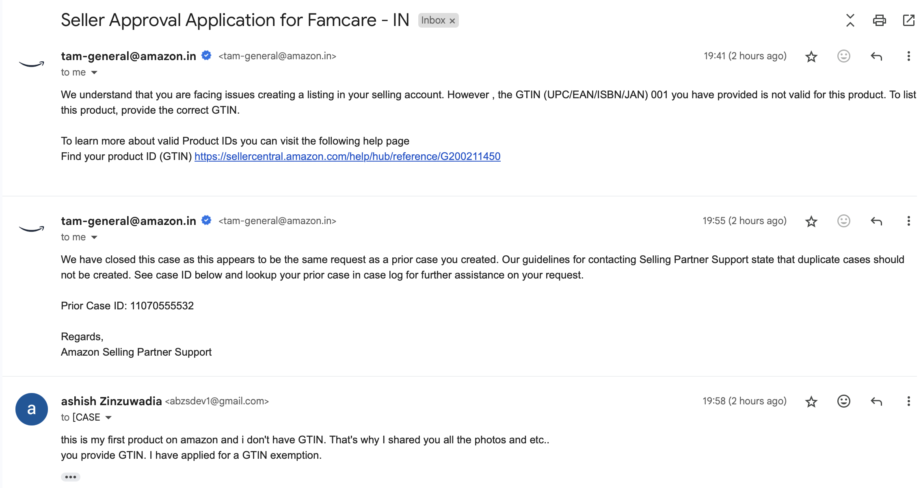Add emoji reaction to ashish's message
The width and height of the screenshot is (921, 488).
[843, 401]
